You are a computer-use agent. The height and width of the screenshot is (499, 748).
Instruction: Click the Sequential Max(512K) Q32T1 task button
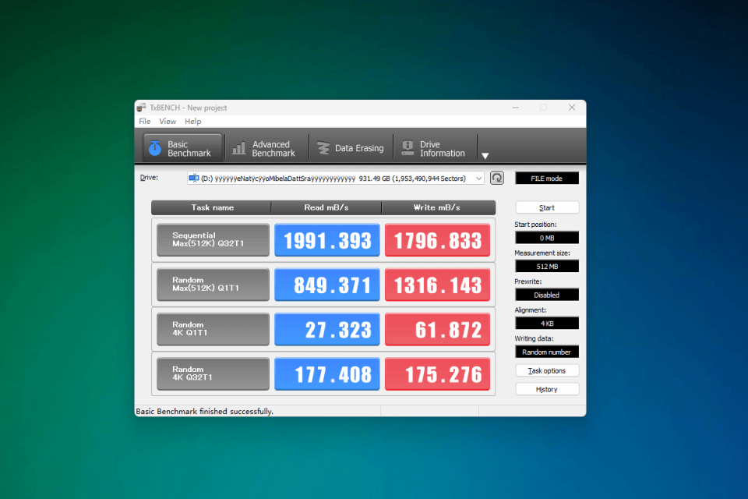click(213, 240)
